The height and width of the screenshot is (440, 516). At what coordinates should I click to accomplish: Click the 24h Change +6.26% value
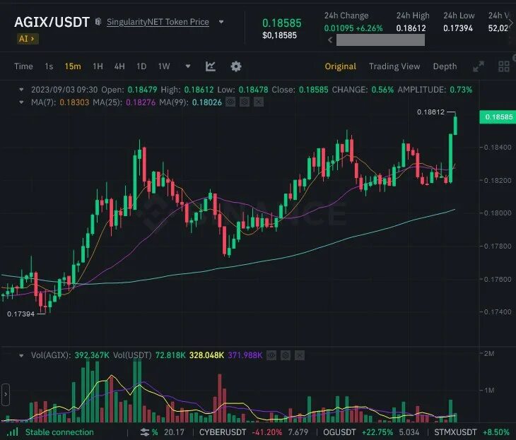(369, 29)
